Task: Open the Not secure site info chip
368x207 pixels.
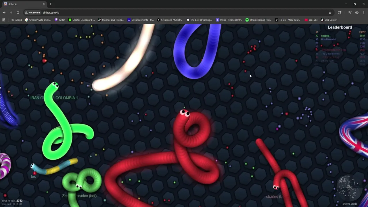Action: click(32, 13)
